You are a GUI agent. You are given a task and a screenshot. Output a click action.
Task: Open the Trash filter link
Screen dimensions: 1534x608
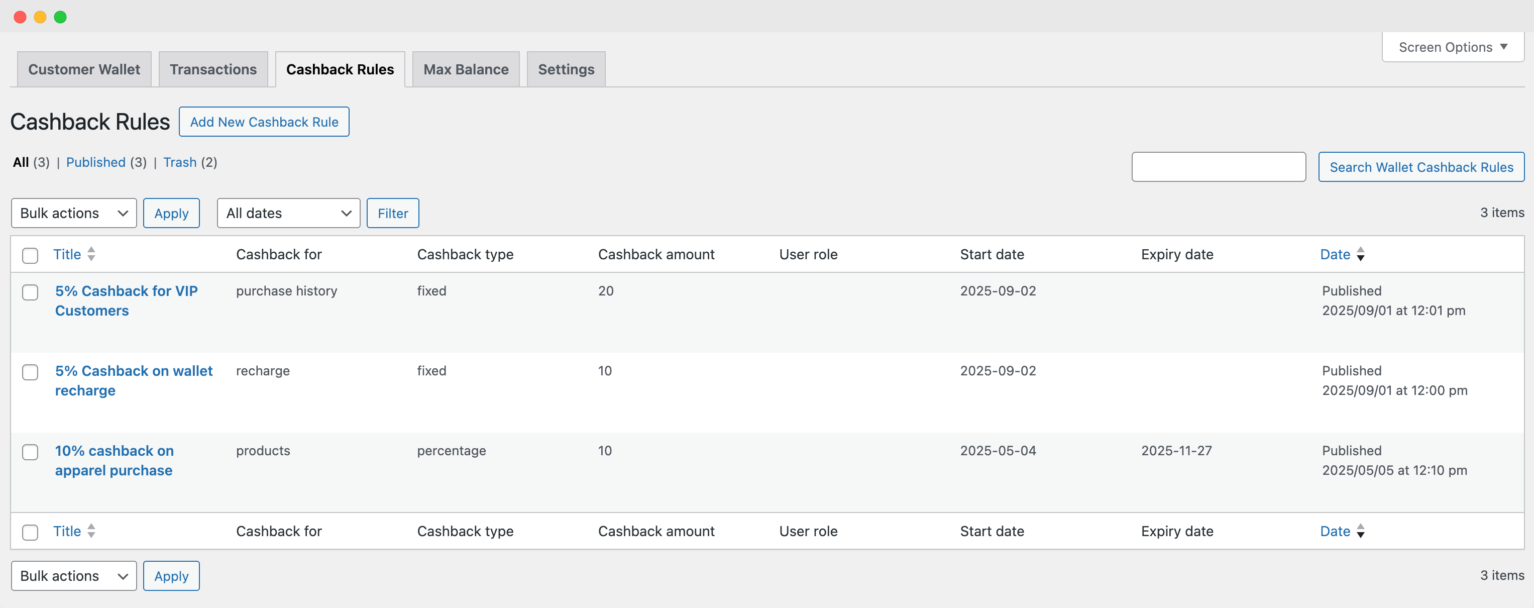point(180,162)
